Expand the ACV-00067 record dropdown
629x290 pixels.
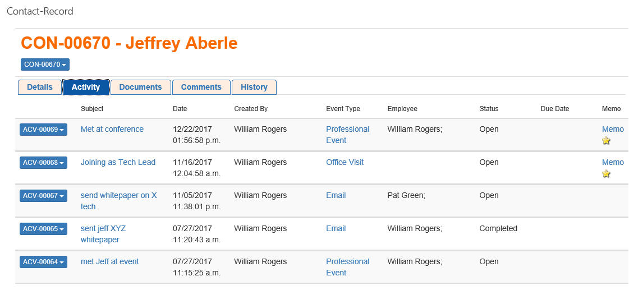(x=43, y=196)
